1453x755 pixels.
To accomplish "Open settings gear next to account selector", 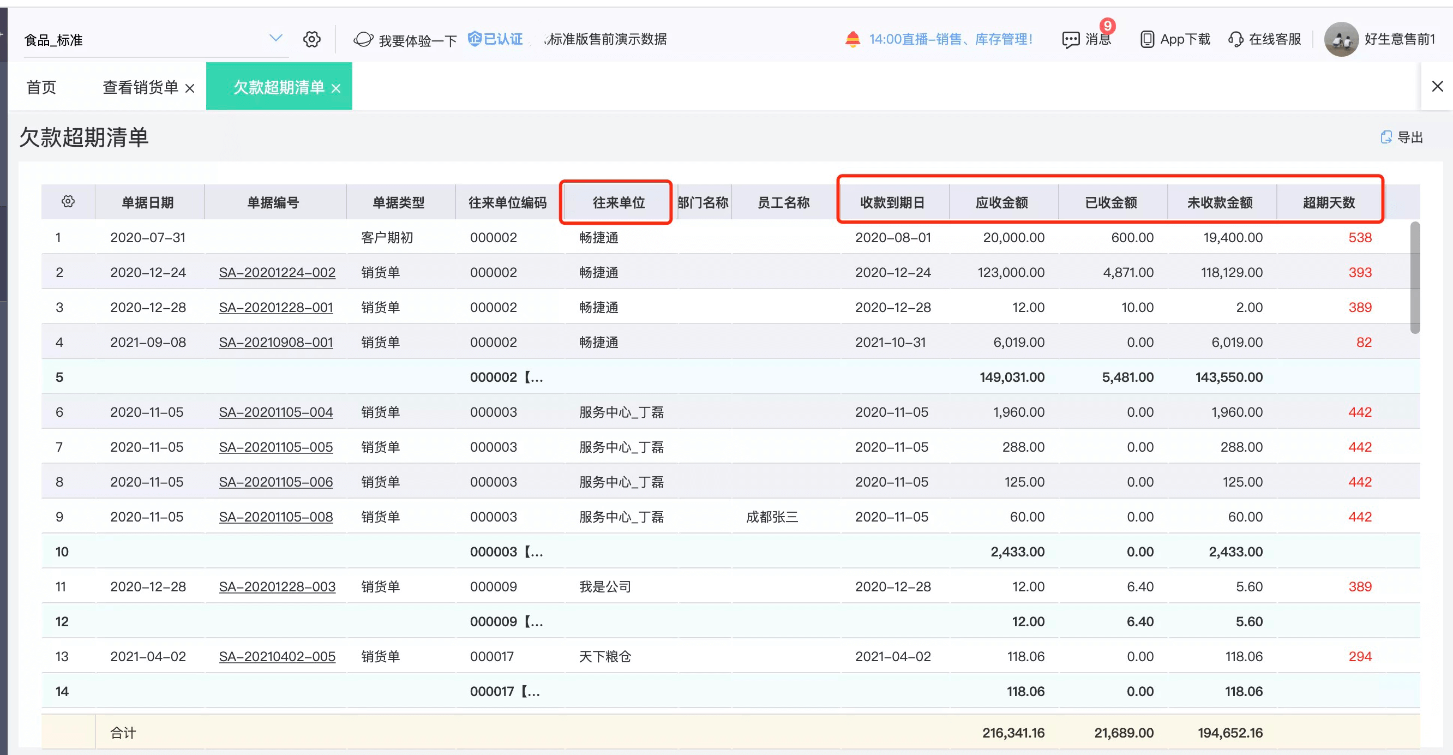I will point(311,39).
